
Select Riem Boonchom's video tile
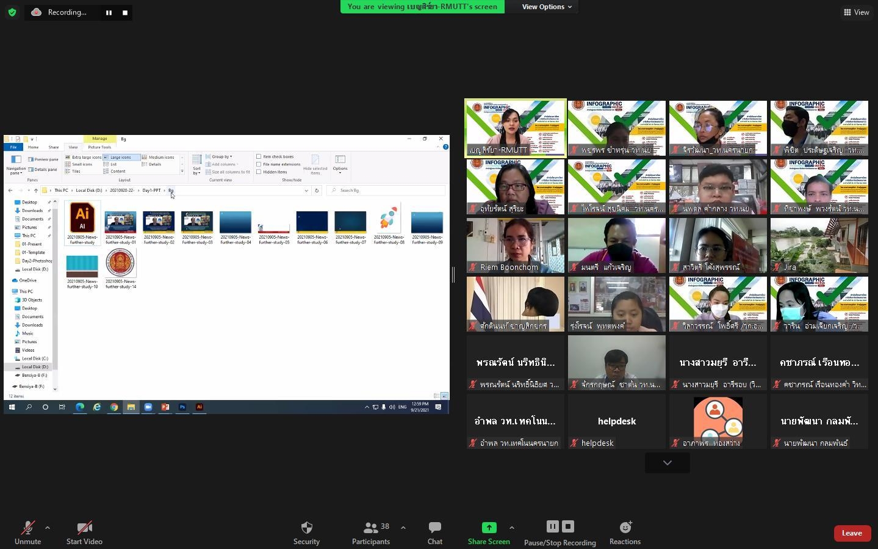pyautogui.click(x=516, y=245)
